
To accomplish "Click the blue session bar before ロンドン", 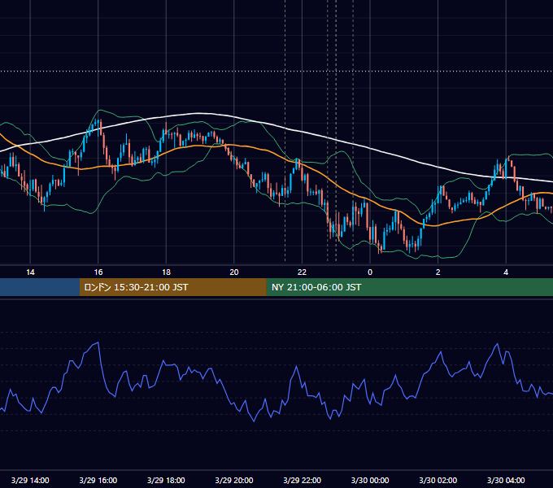I will tap(40, 287).
